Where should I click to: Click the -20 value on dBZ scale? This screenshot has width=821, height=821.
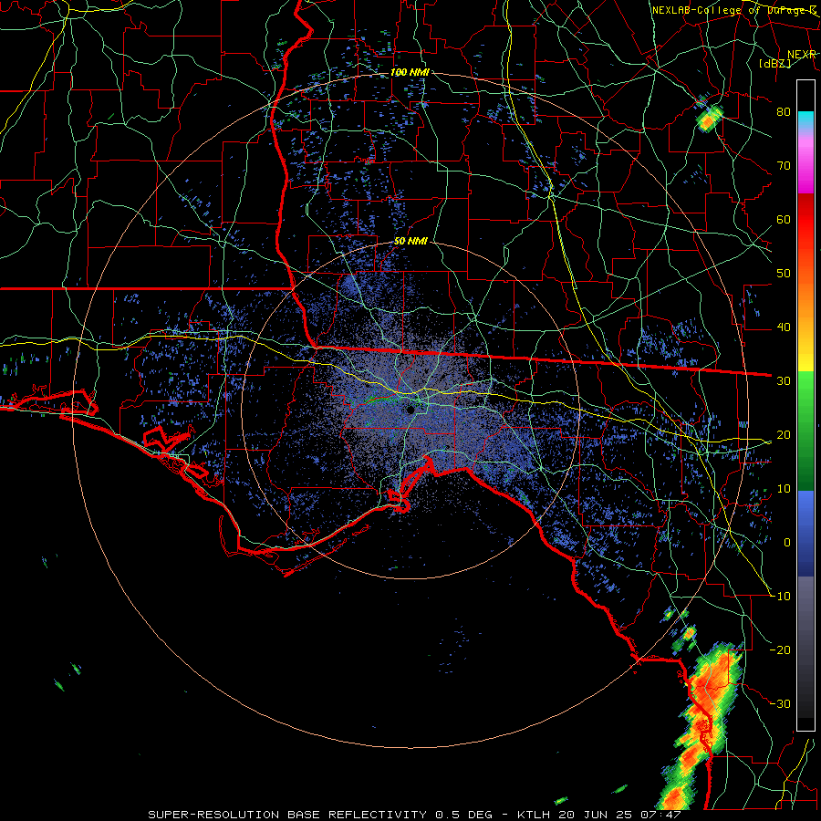[x=781, y=650]
